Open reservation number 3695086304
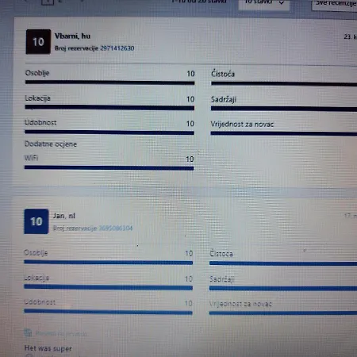 pyautogui.click(x=116, y=228)
